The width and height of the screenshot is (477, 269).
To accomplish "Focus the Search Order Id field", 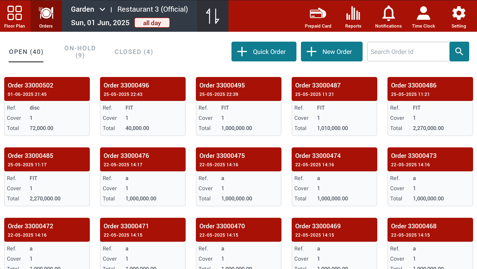I will click(x=408, y=52).
